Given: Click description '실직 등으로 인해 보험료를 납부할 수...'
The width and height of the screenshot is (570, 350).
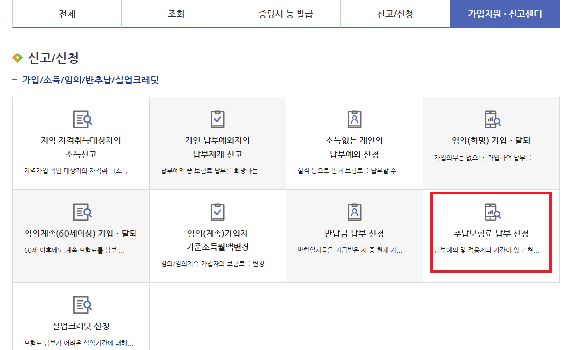Looking at the screenshot, I should (x=350, y=171).
